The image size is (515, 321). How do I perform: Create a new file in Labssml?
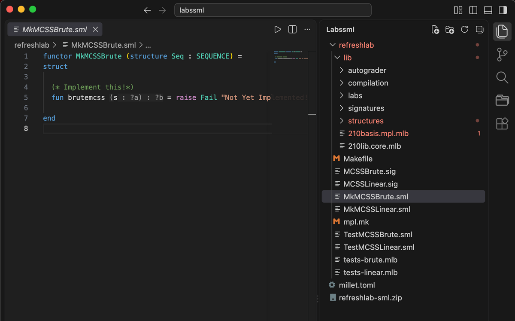[435, 30]
